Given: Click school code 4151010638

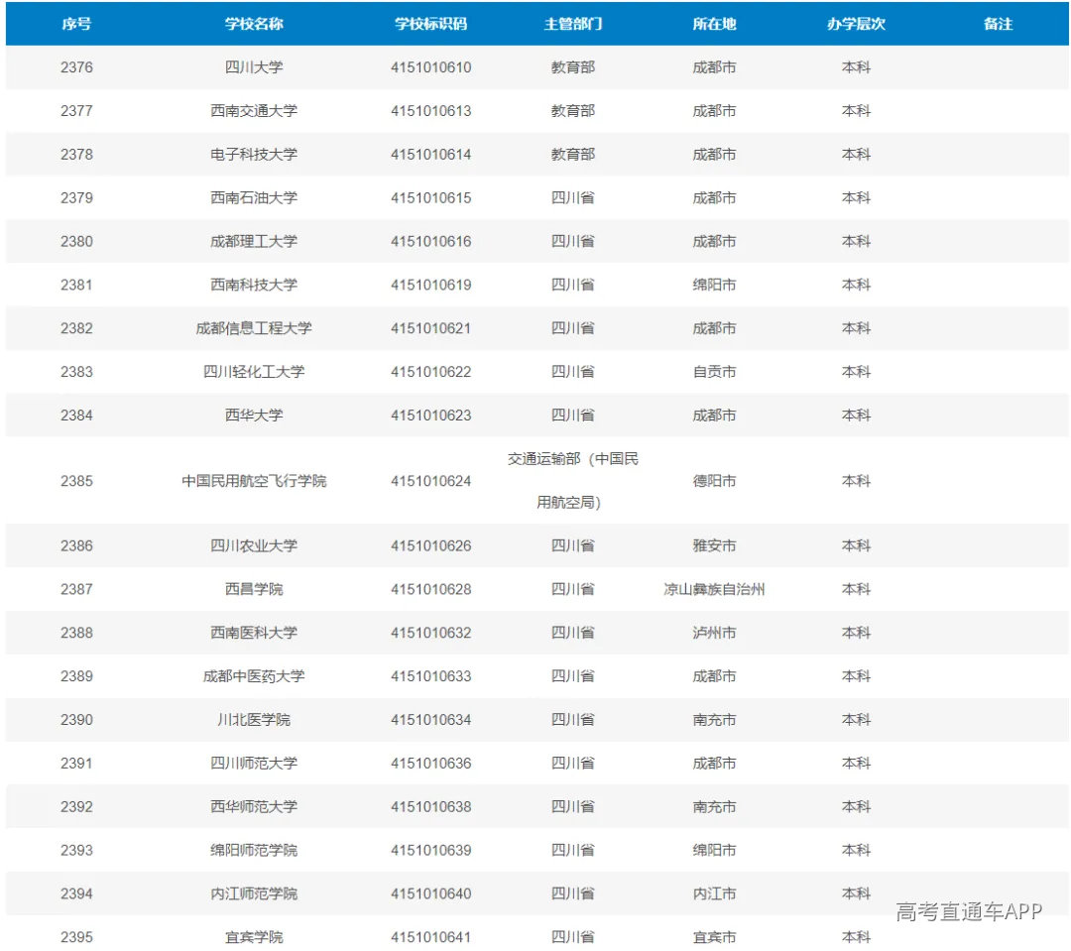Looking at the screenshot, I should (x=431, y=807).
